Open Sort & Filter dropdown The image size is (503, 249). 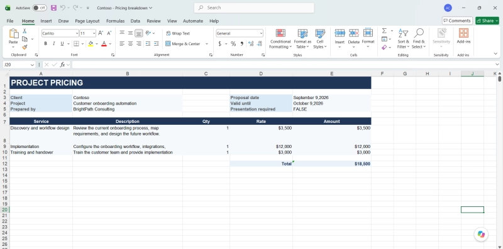tap(403, 38)
